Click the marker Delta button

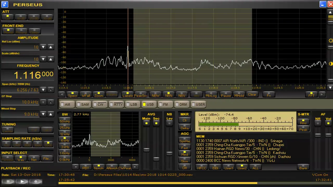click(184, 127)
